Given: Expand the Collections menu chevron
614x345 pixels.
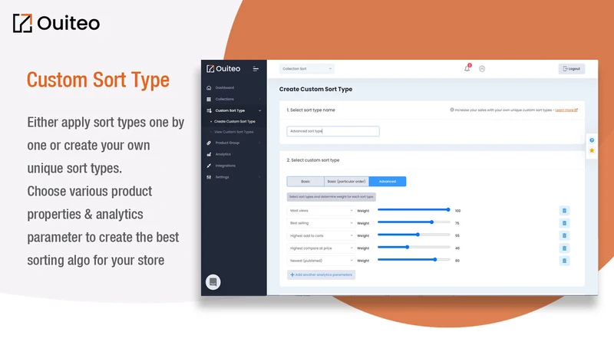Looking at the screenshot, I should [x=259, y=99].
